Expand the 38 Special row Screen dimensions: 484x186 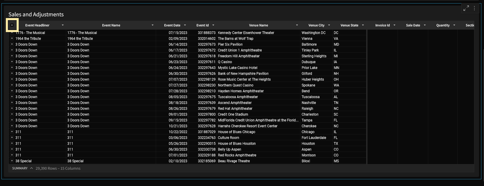pyautogui.click(x=12, y=161)
